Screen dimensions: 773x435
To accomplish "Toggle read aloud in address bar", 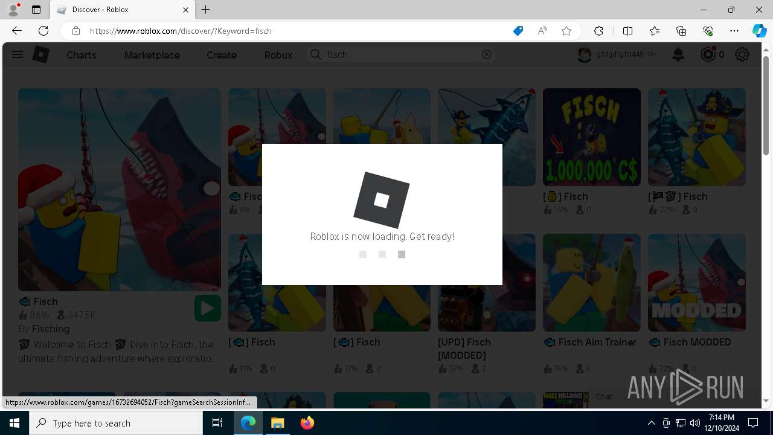I will point(542,31).
